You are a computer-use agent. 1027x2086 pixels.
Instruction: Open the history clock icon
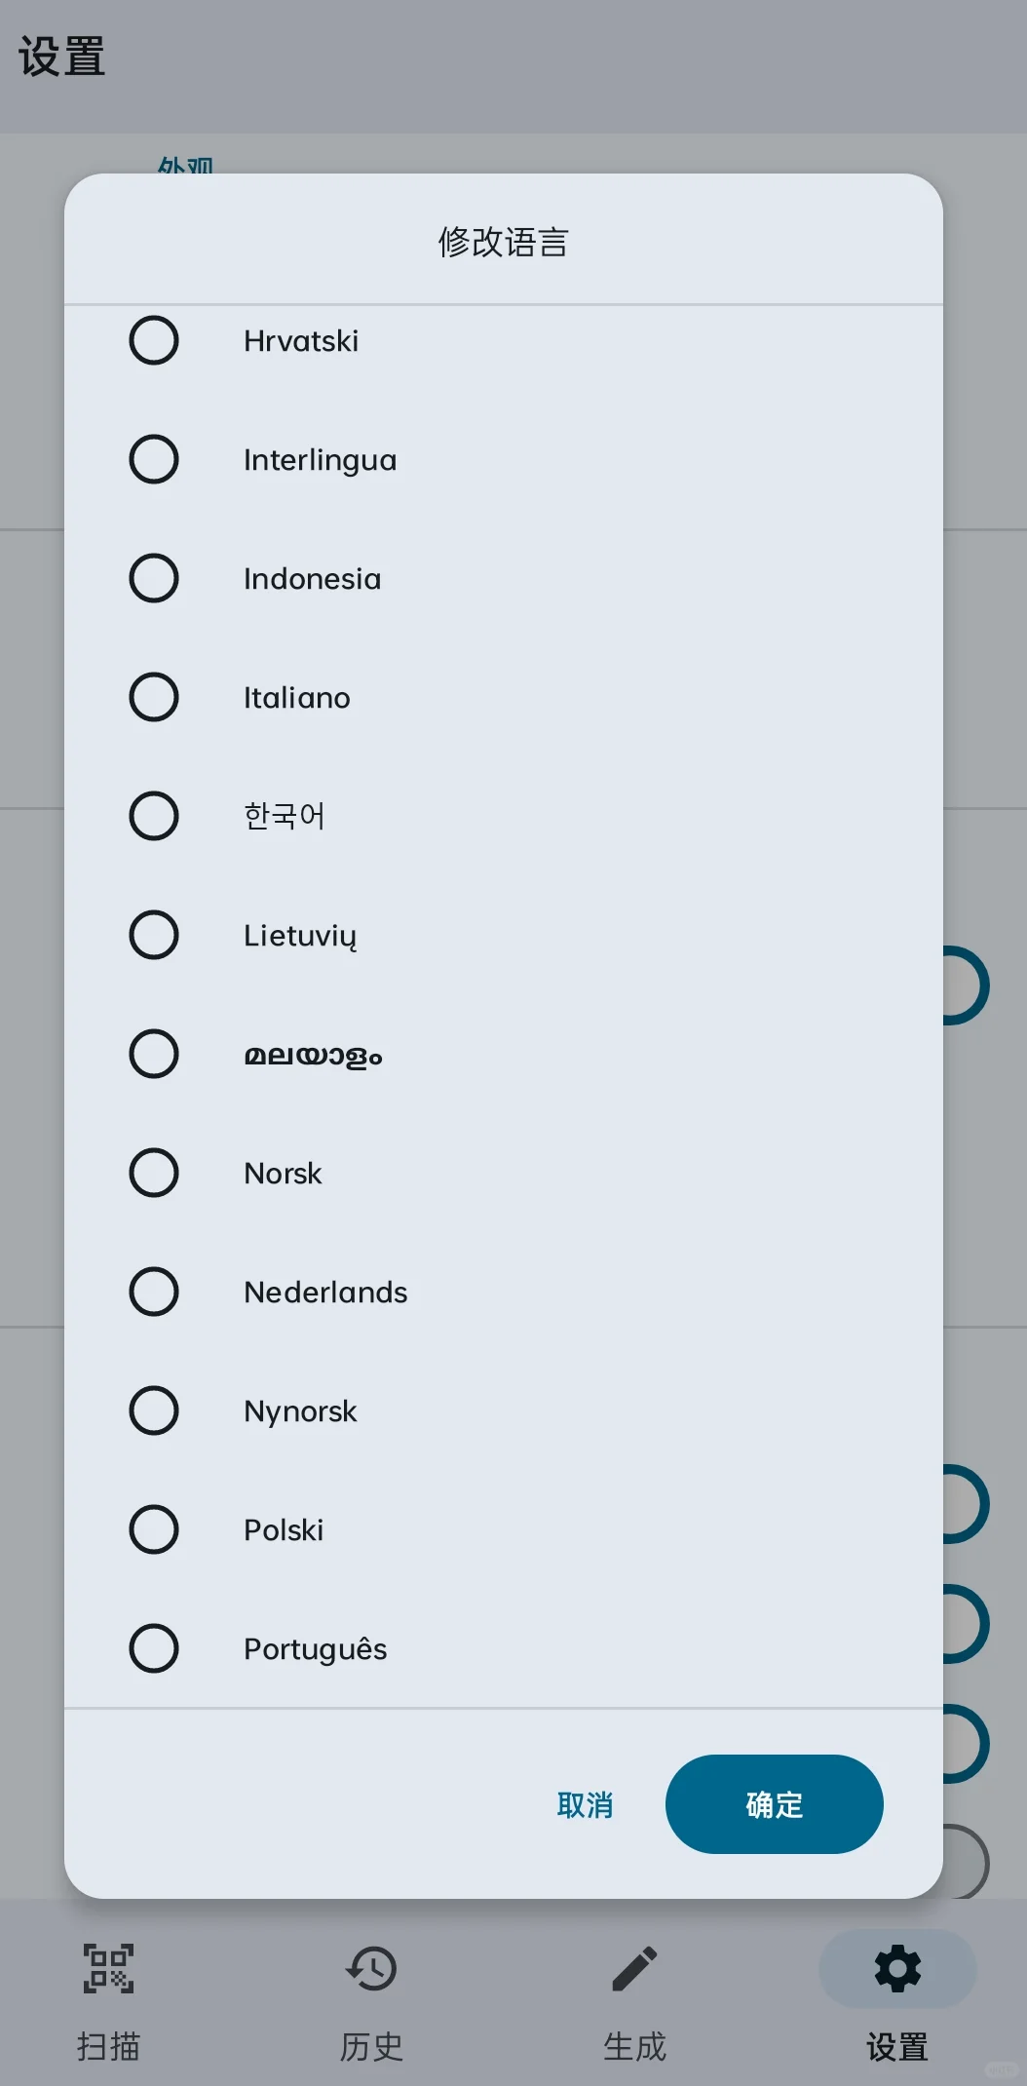pos(371,1968)
